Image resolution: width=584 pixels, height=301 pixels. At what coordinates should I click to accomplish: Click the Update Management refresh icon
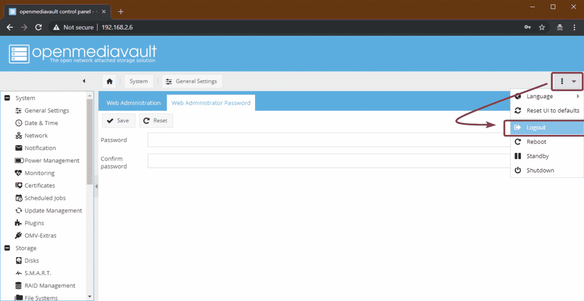point(18,211)
